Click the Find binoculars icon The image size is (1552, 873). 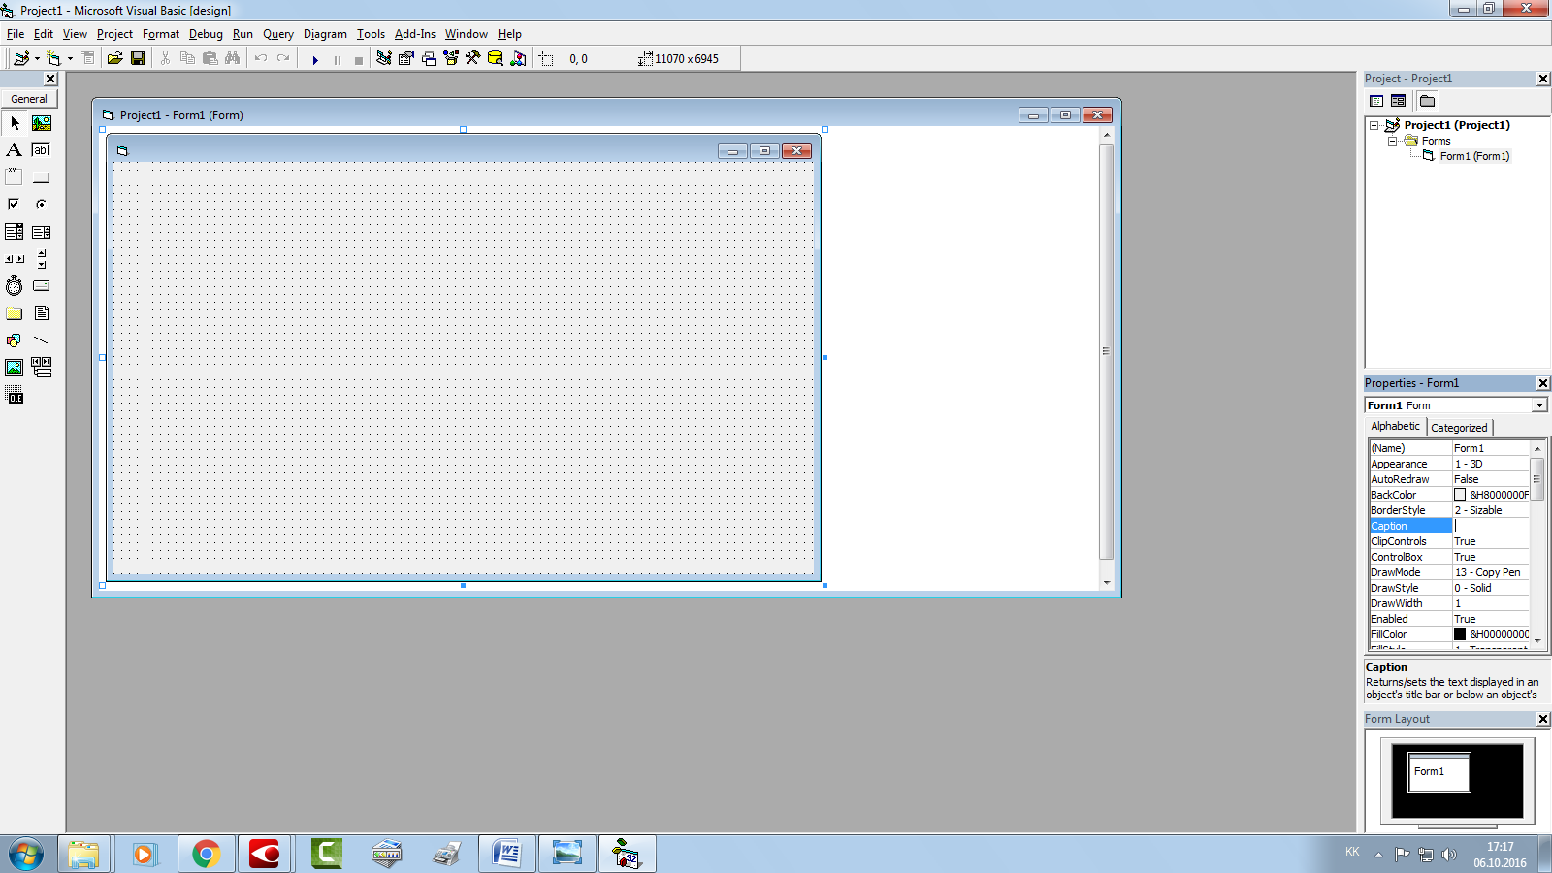pos(232,59)
